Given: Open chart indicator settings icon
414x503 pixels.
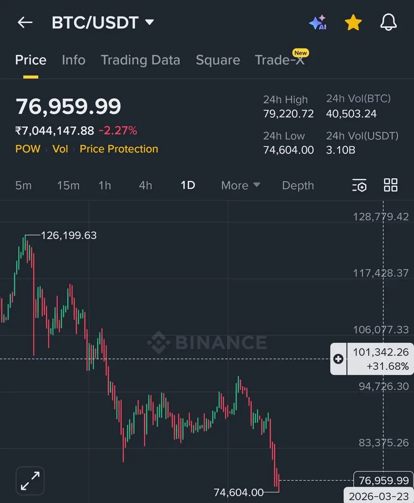Looking at the screenshot, I should pos(359,185).
